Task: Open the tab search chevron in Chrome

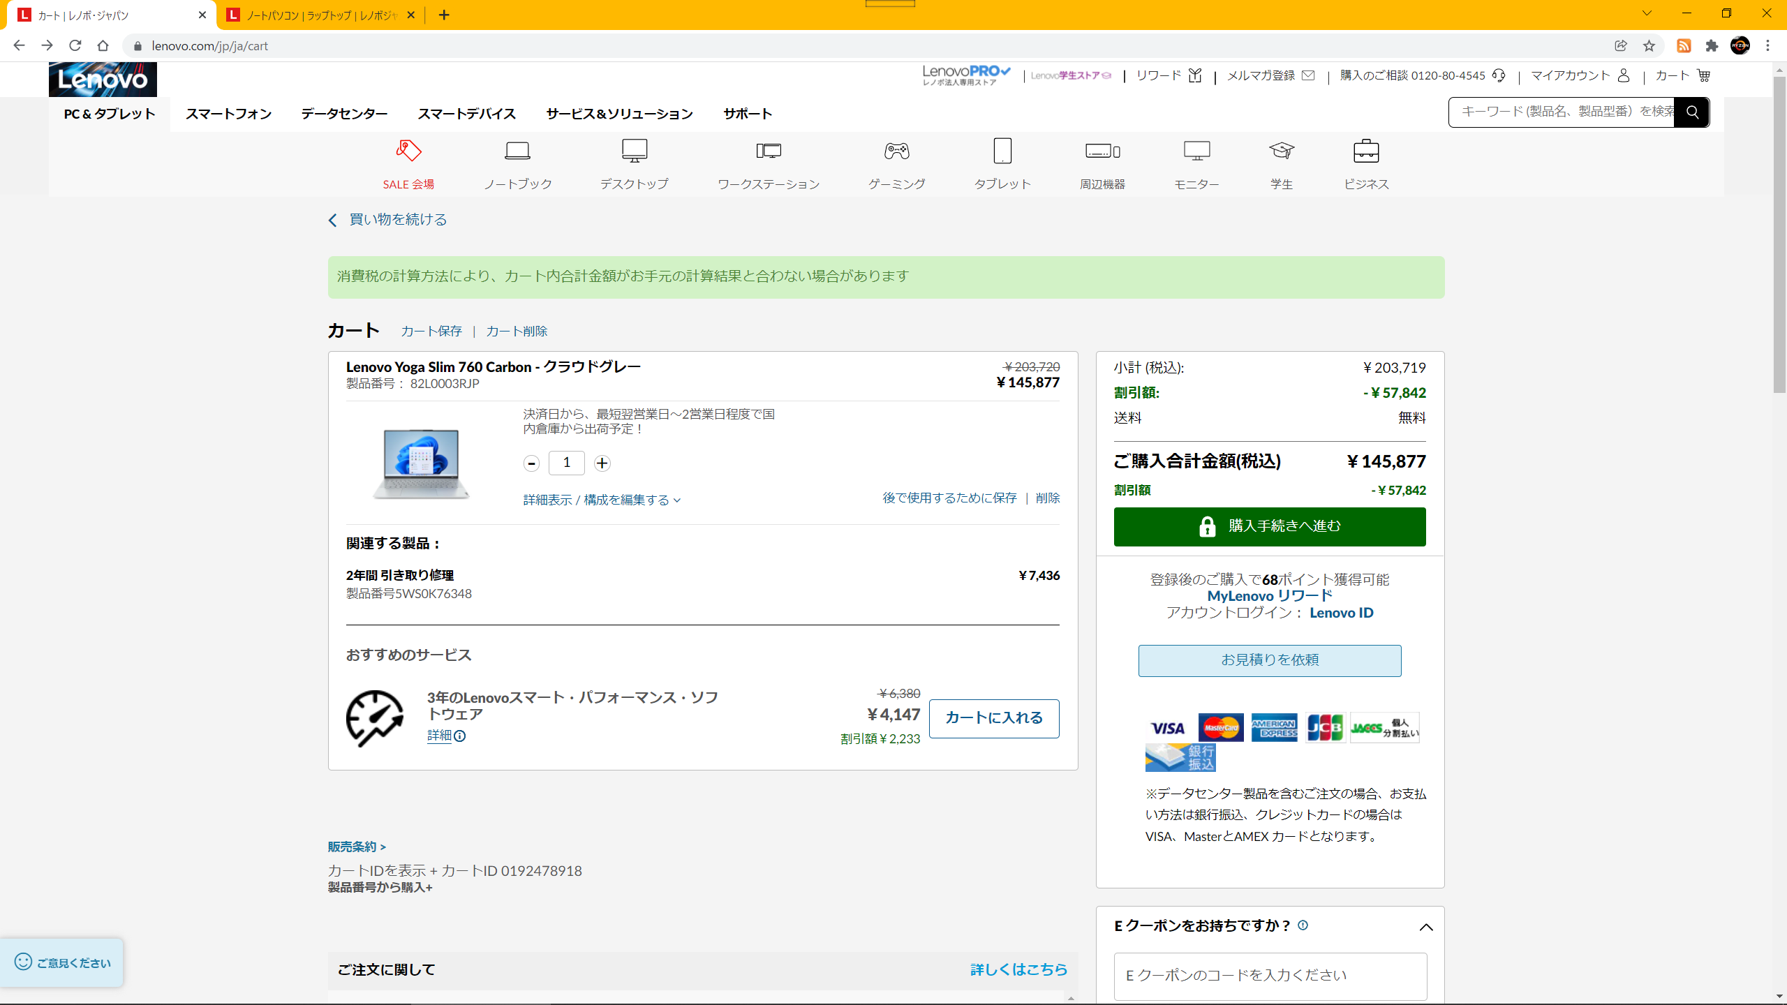Action: pos(1647,13)
